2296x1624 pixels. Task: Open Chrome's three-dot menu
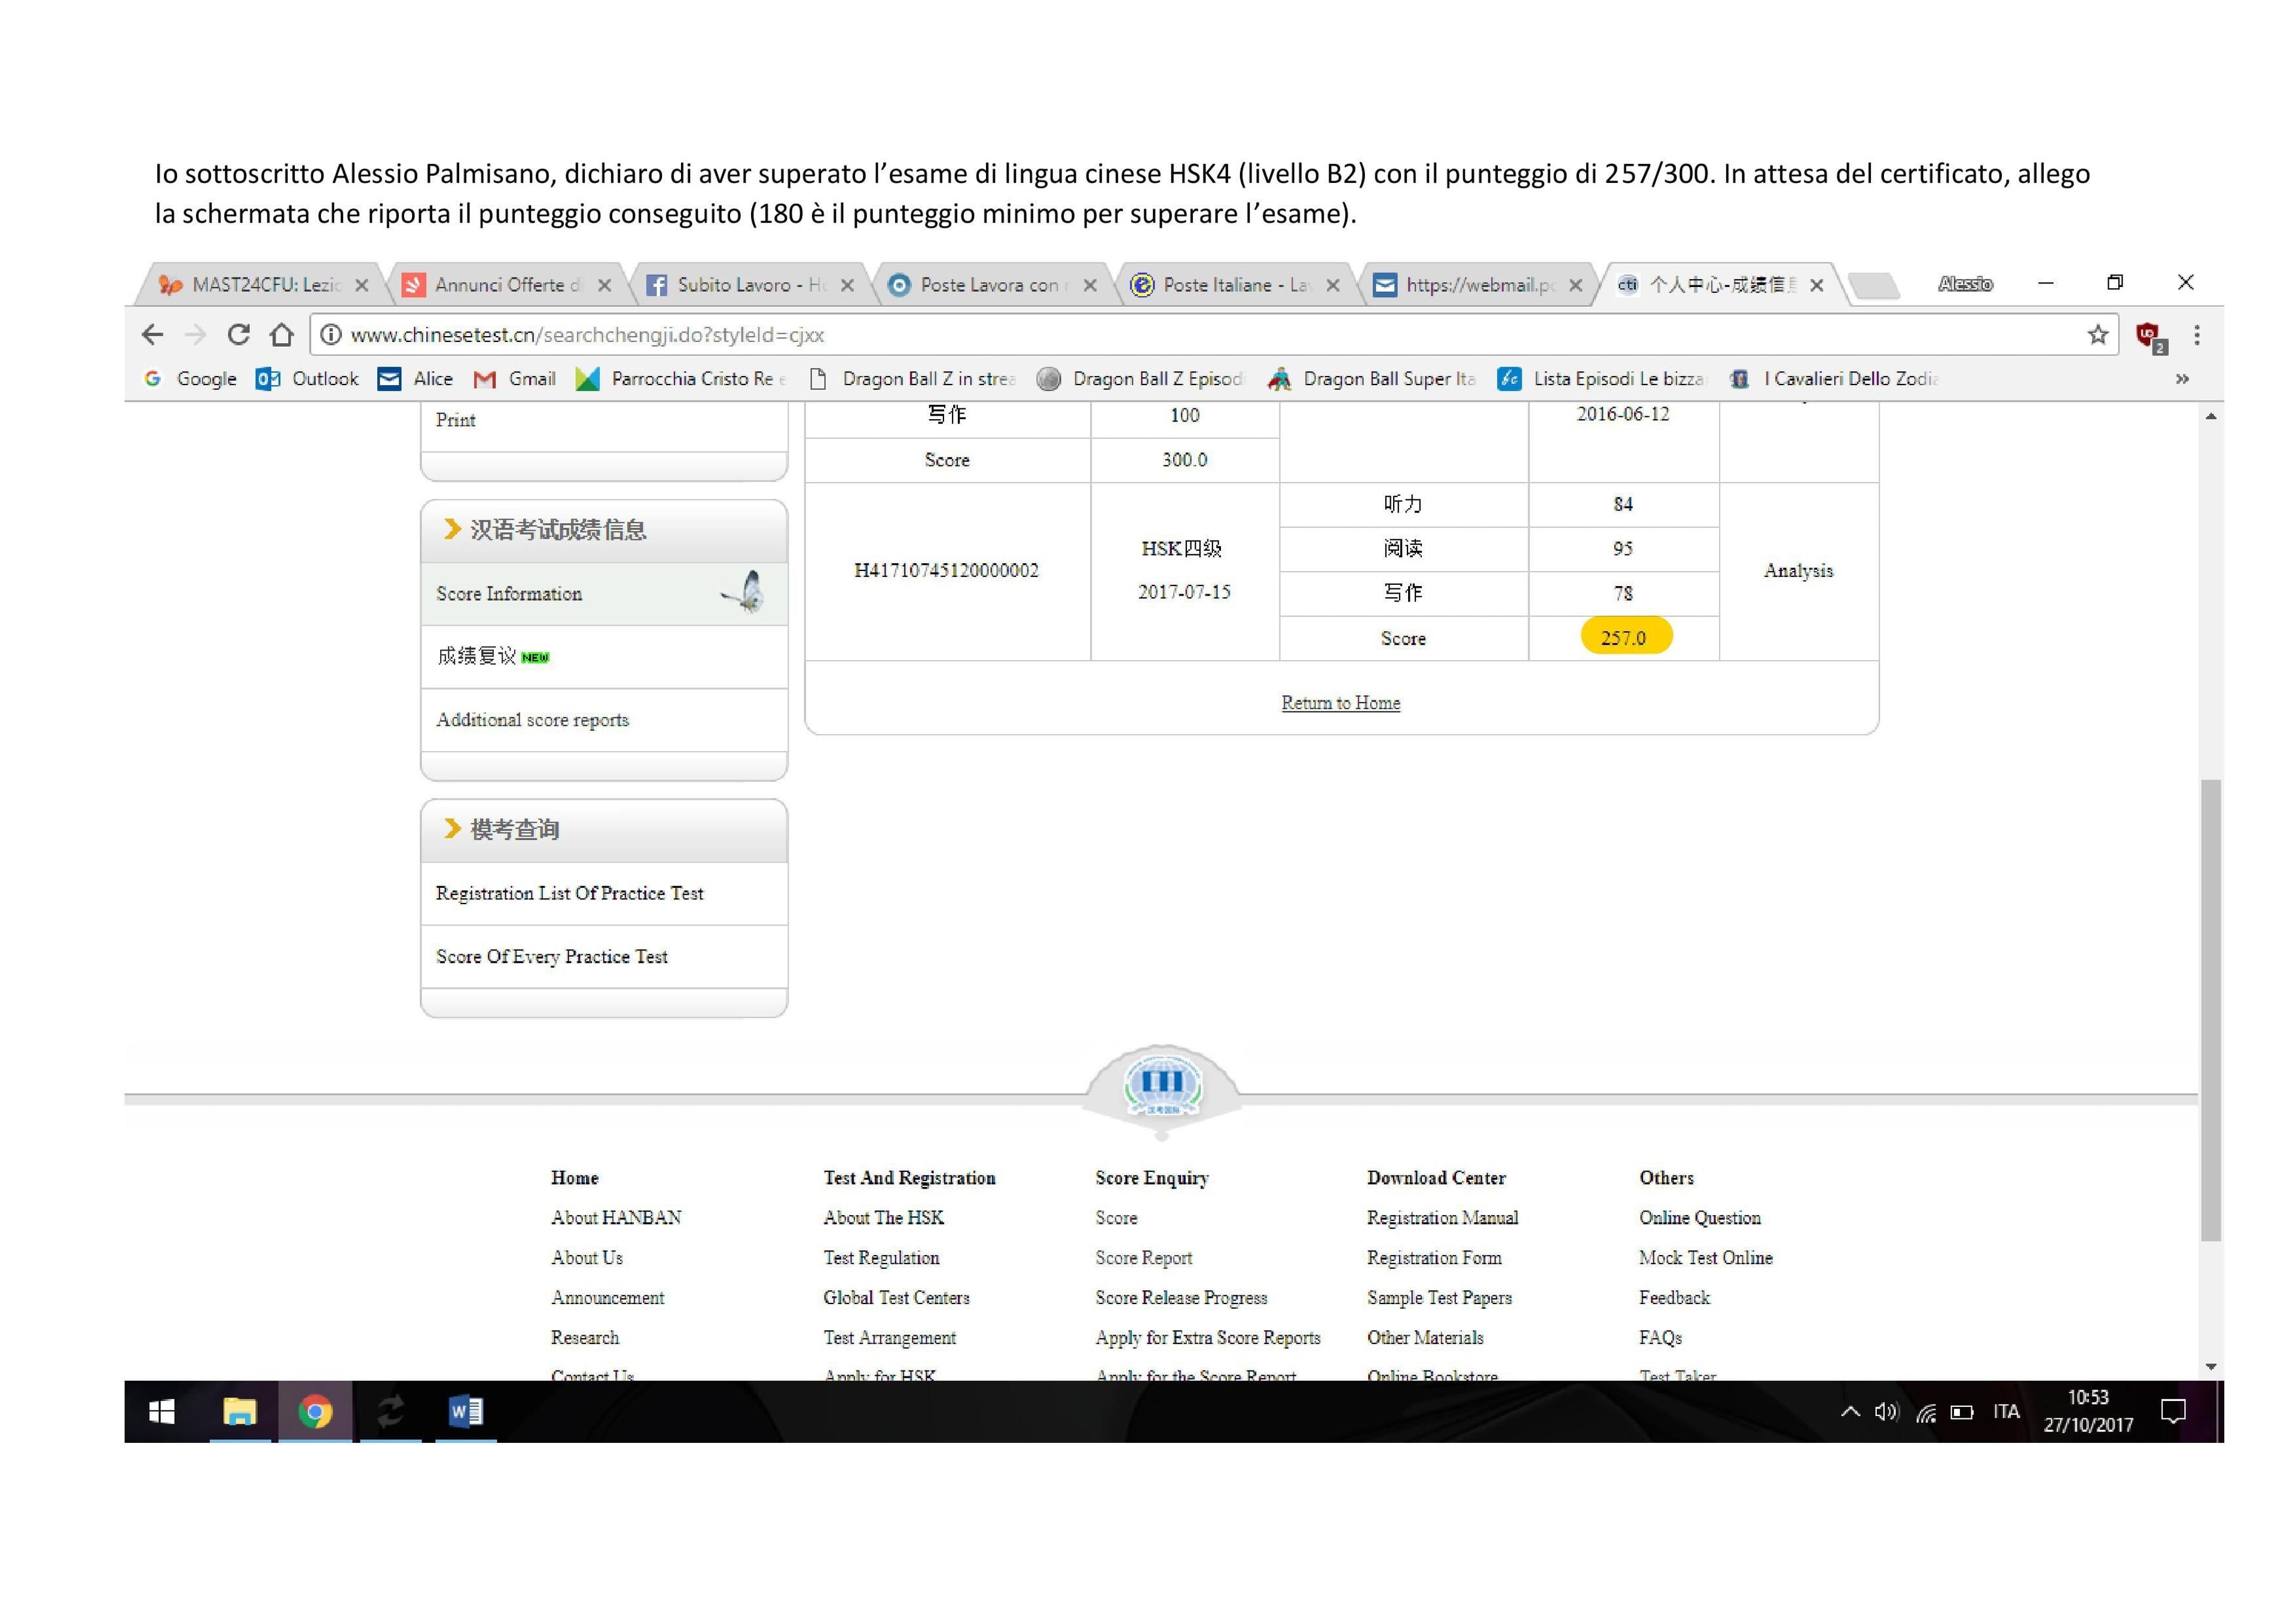click(2197, 335)
